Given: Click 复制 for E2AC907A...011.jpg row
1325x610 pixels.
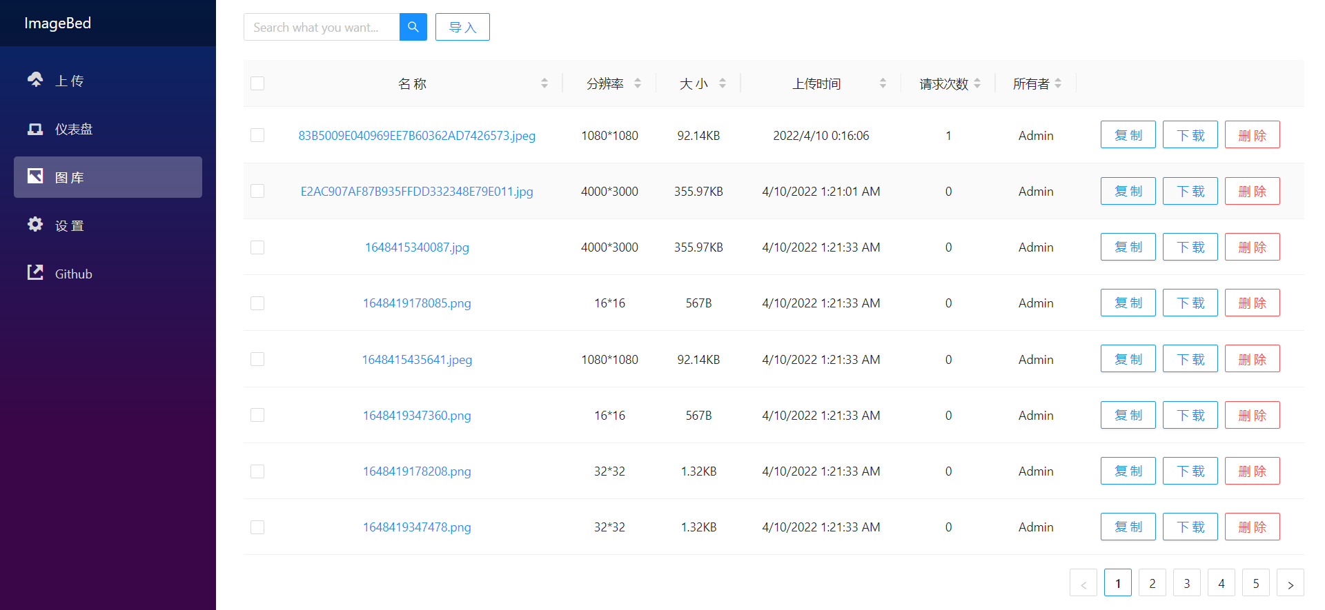Looking at the screenshot, I should (x=1128, y=191).
